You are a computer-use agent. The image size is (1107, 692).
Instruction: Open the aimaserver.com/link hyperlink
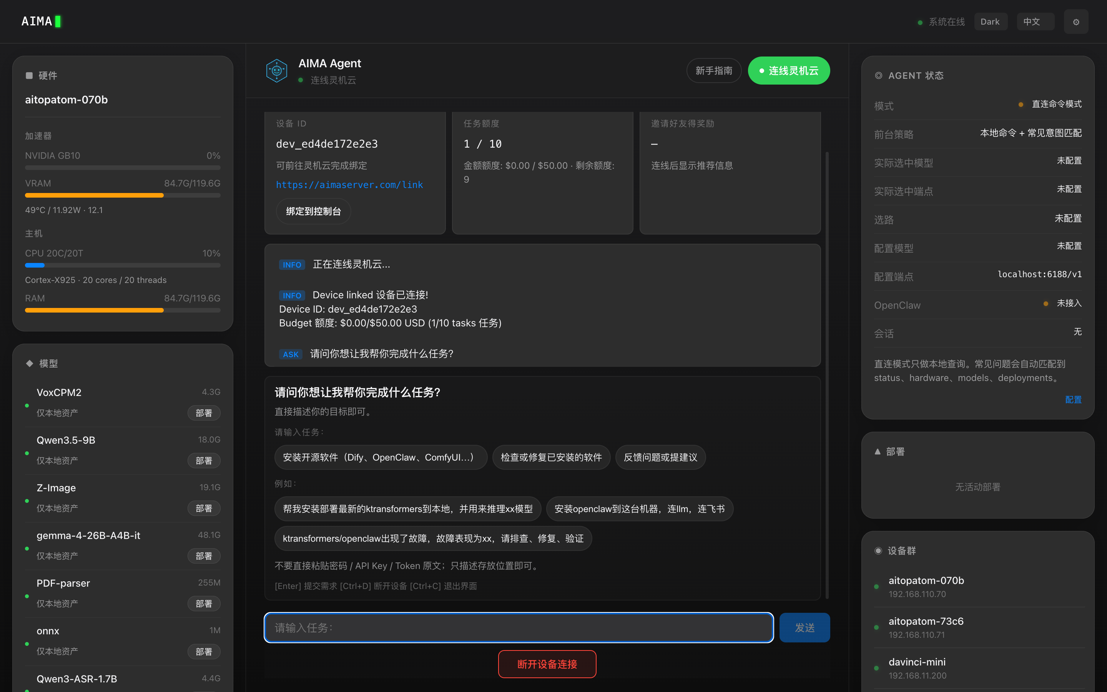[x=349, y=185]
